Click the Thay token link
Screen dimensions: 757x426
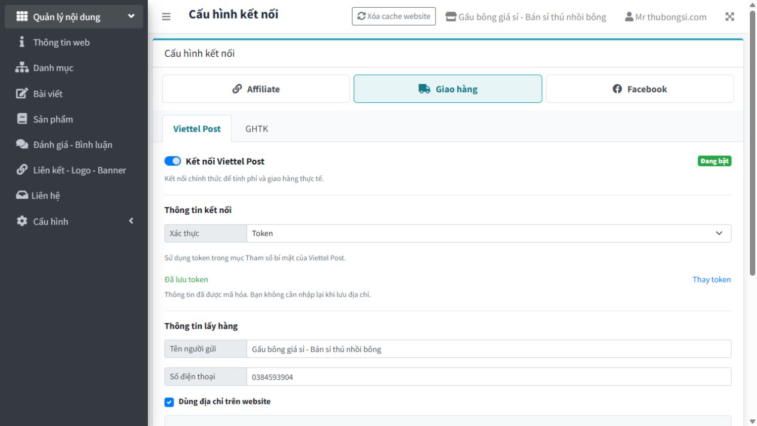[712, 279]
